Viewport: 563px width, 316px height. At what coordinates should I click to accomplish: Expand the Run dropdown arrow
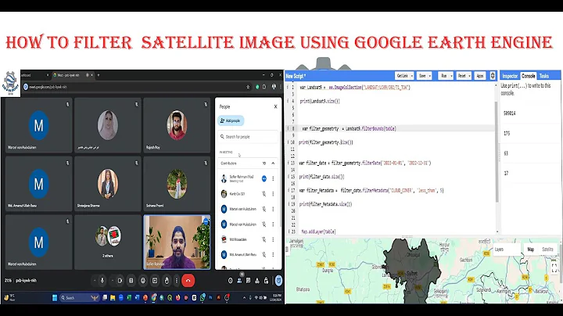(451, 76)
